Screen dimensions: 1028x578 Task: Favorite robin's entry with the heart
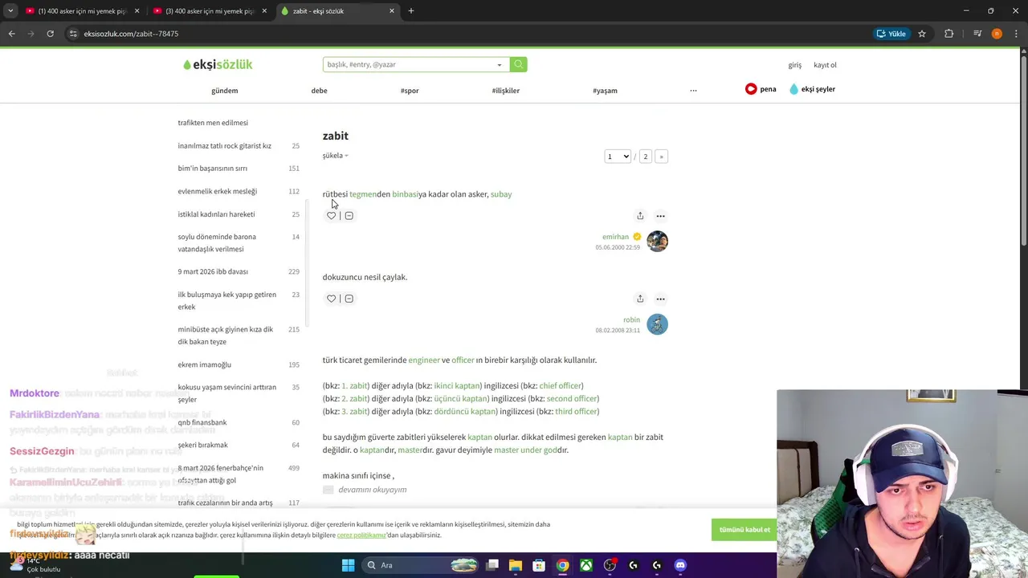(331, 299)
